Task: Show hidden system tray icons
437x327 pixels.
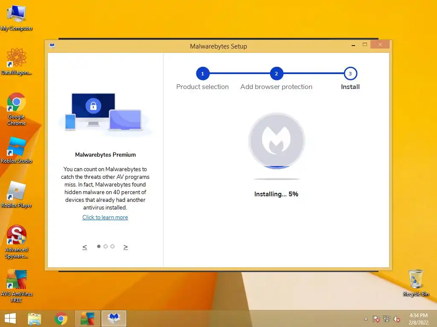Action: (366, 319)
